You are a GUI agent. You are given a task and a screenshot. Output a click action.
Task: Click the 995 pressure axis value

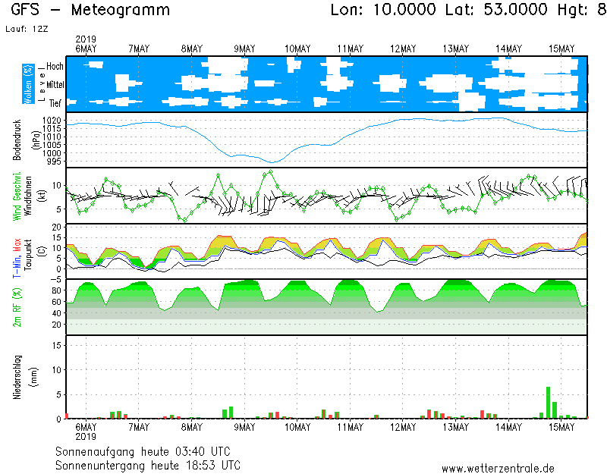pyautogui.click(x=54, y=162)
